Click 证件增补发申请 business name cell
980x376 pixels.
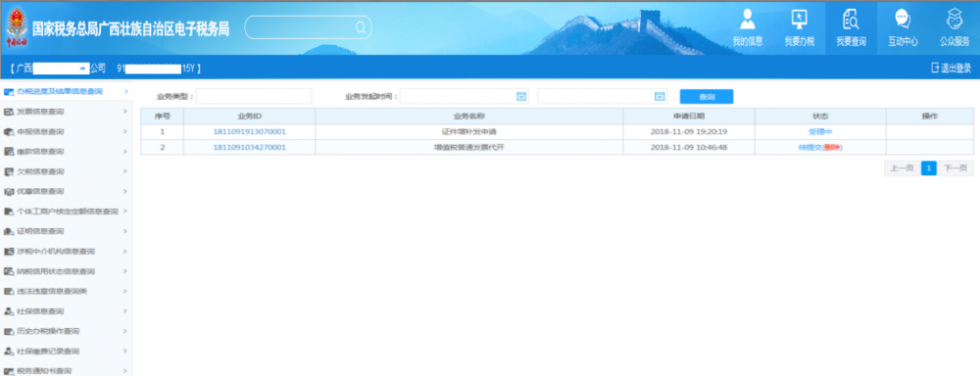click(x=468, y=132)
